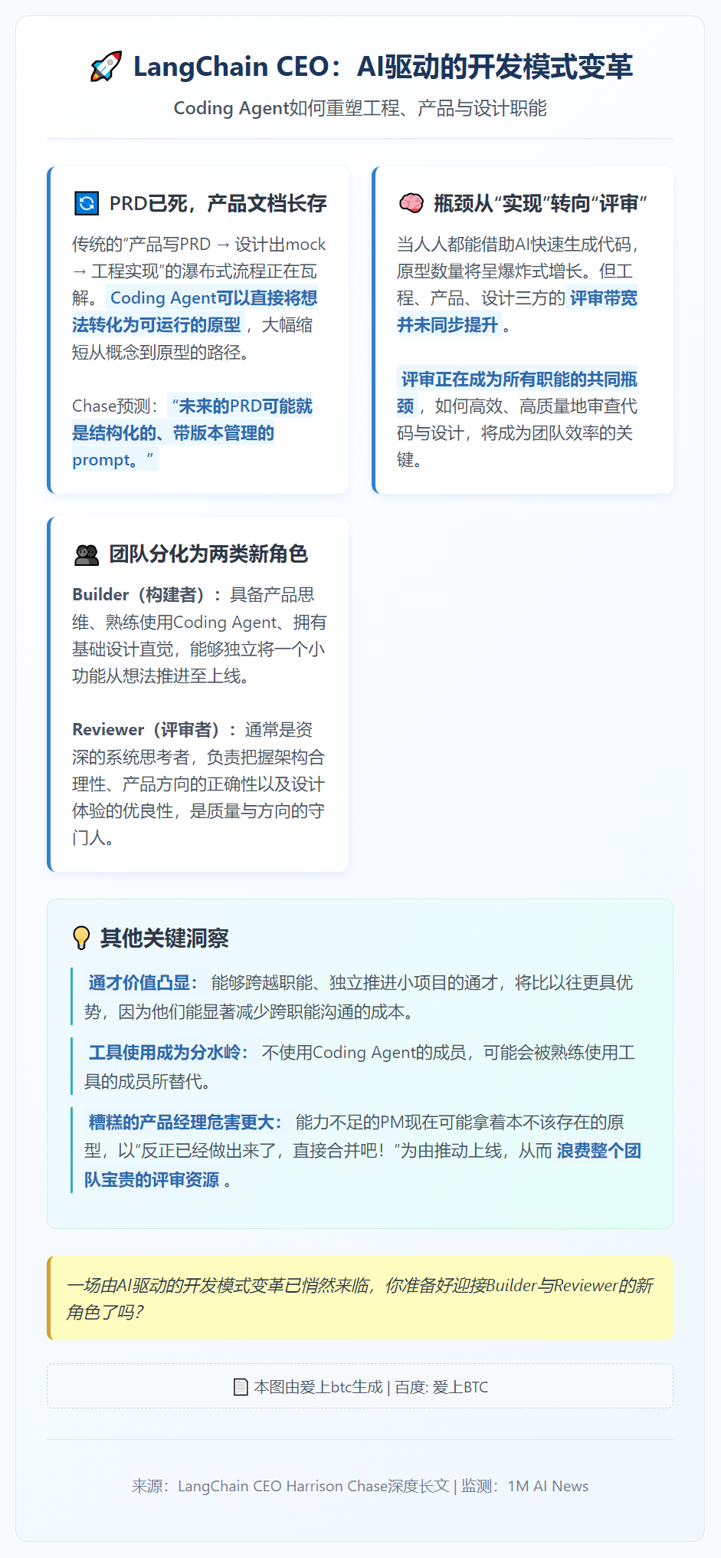Click highlighted text 评审正在成为所有职能的共同瓶颈
The image size is (721, 1558).
click(x=517, y=393)
